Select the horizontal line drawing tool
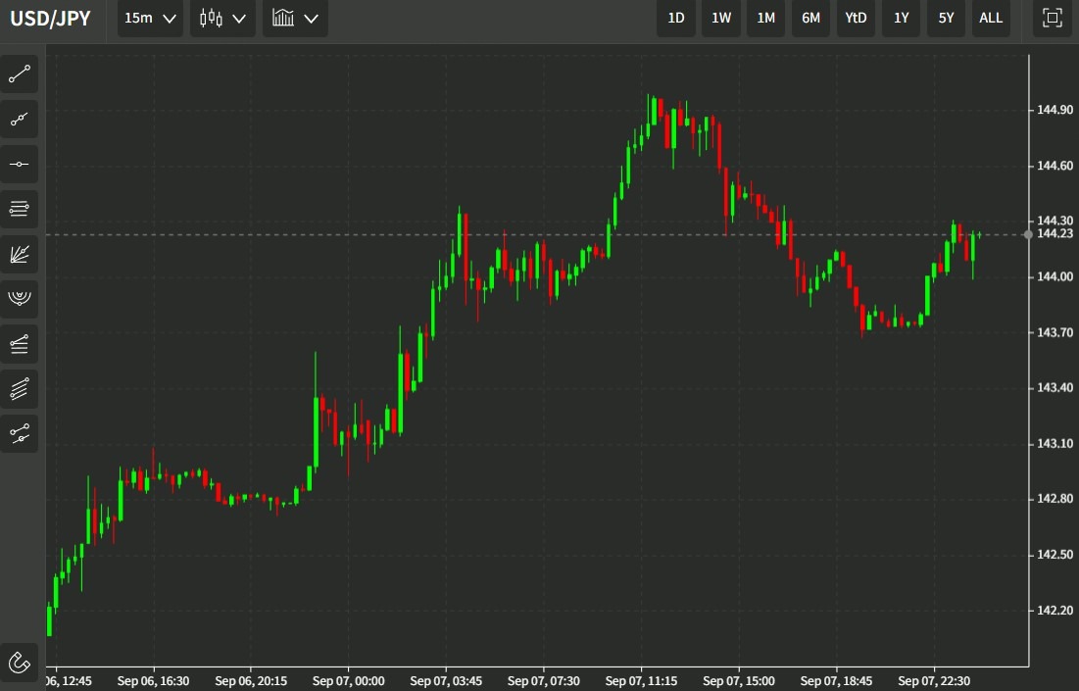This screenshot has height=691, width=1079. (x=20, y=165)
